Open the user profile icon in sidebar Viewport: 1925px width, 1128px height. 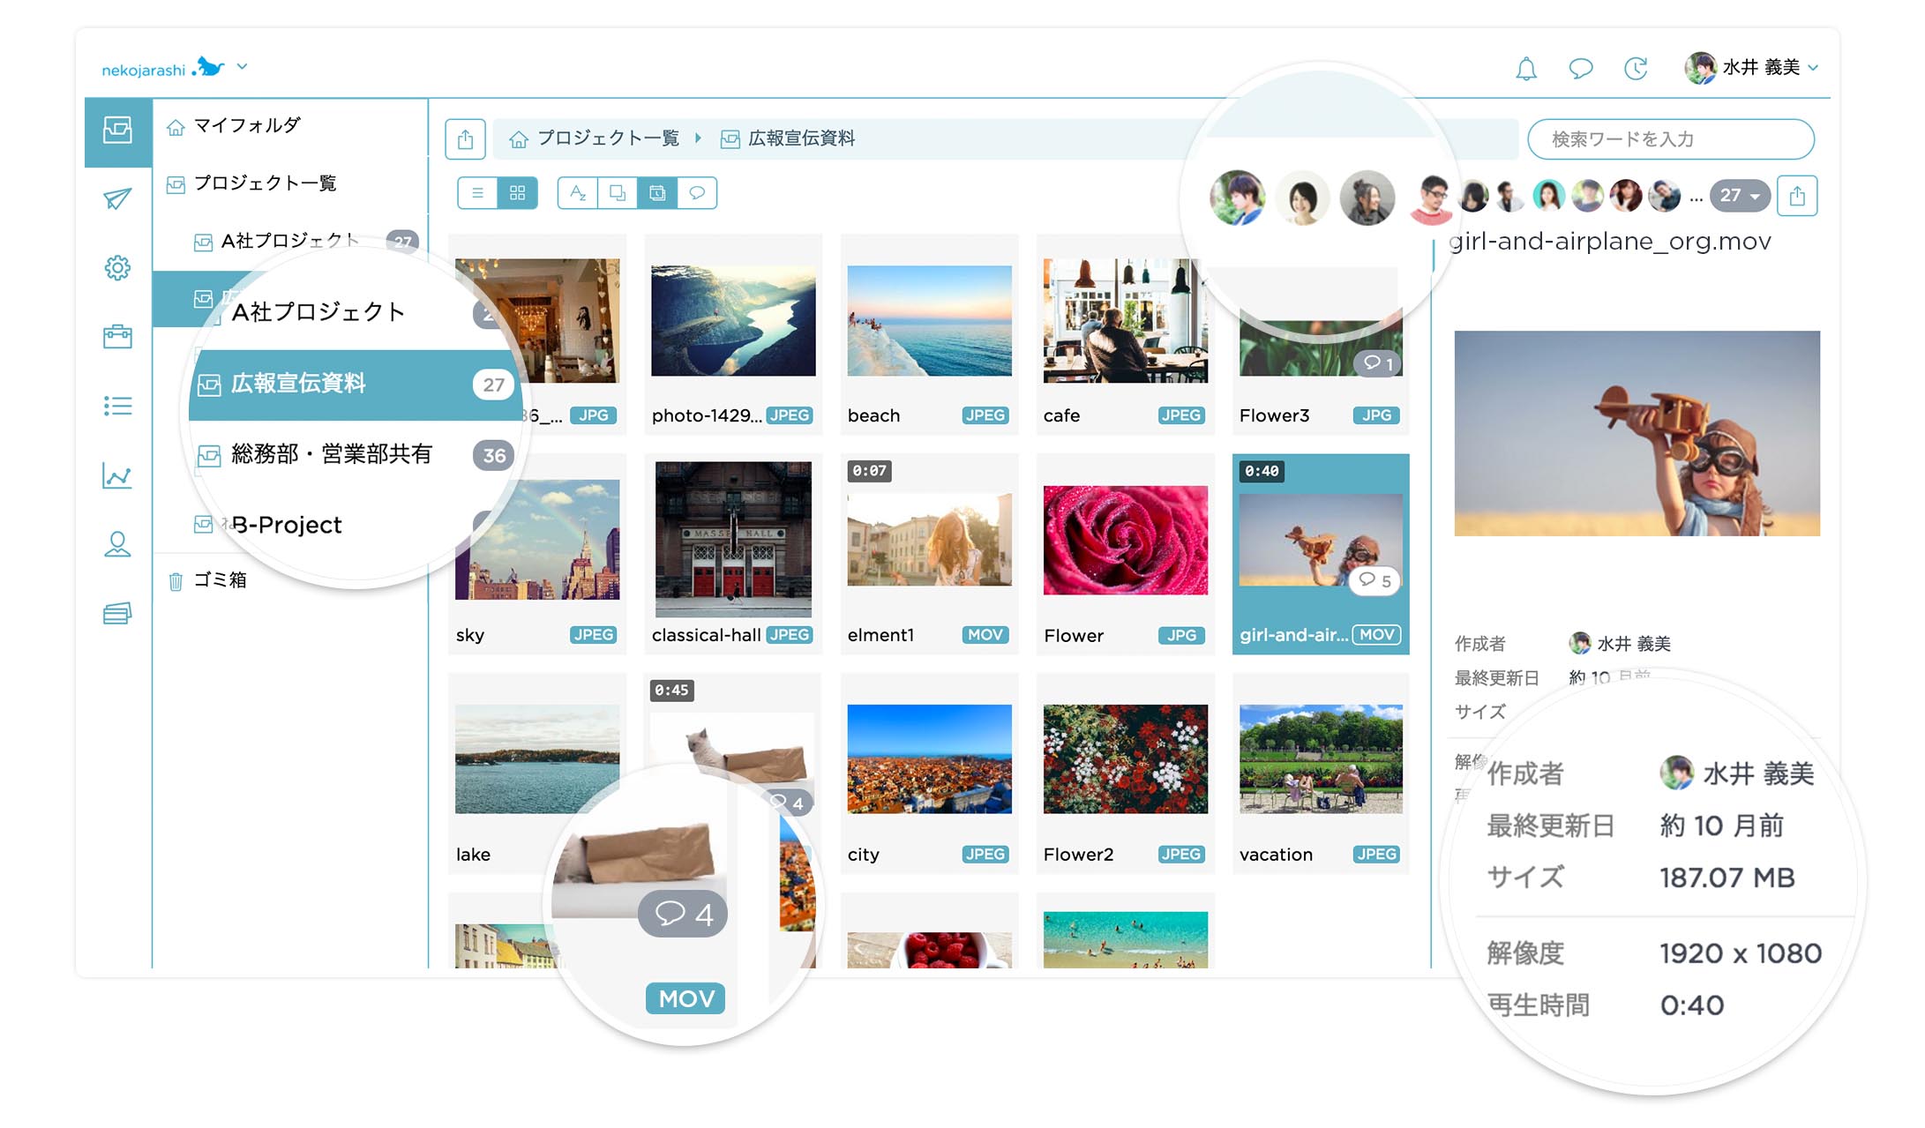tap(117, 544)
